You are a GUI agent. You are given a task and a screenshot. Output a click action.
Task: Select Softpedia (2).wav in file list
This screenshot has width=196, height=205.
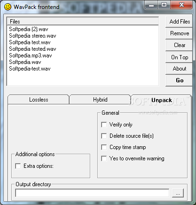coord(29,29)
